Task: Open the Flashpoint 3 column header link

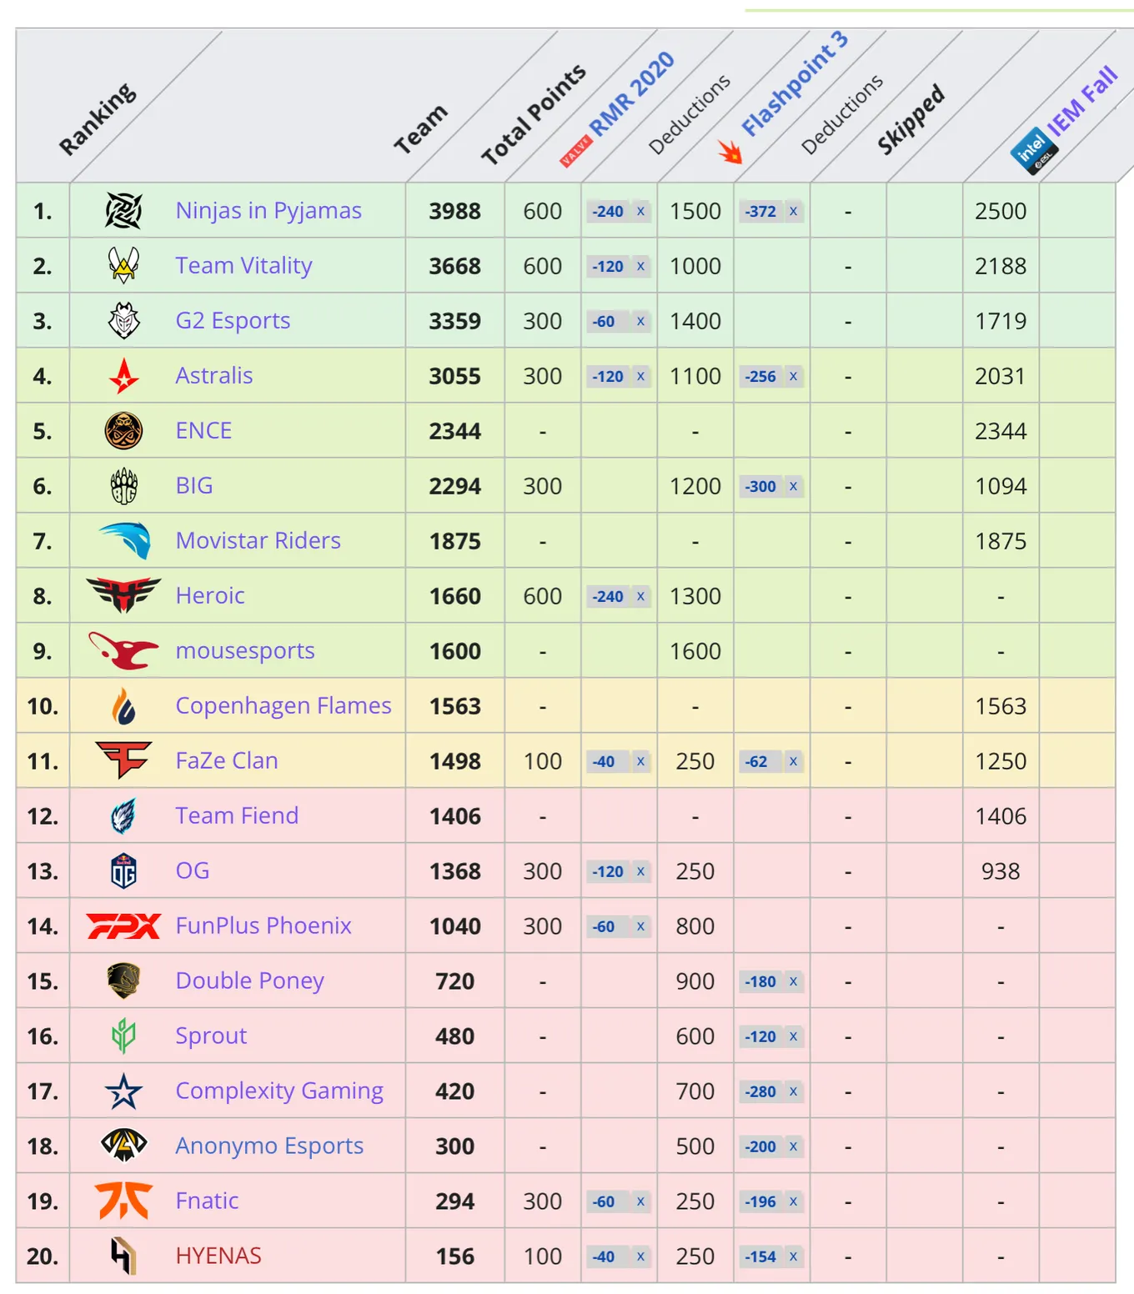Action: pos(795,83)
